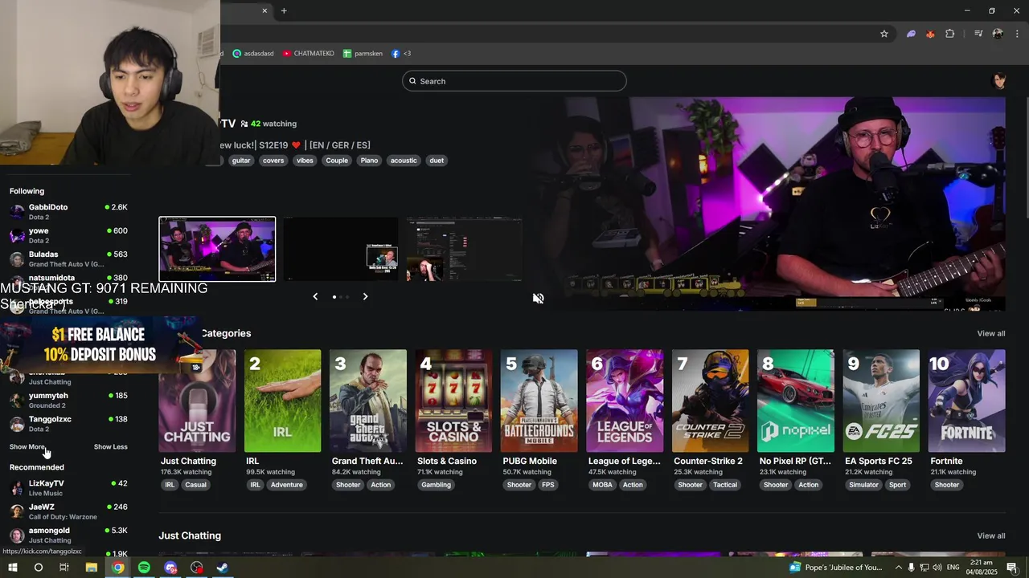
Task: Click MOBA tag under League of Legends
Action: [602, 485]
